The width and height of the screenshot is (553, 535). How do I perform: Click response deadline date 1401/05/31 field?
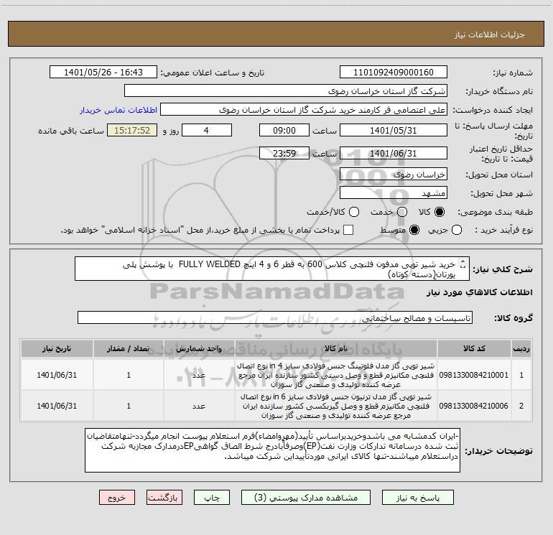coord(394,130)
